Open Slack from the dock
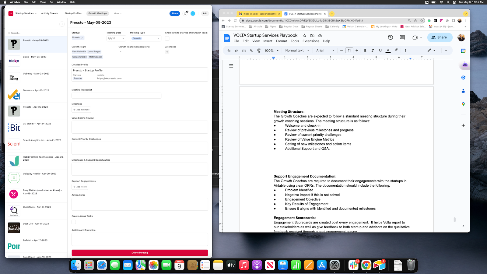 coord(353,265)
